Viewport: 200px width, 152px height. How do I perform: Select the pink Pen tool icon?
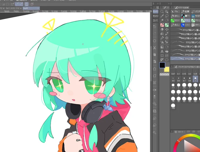162,25
